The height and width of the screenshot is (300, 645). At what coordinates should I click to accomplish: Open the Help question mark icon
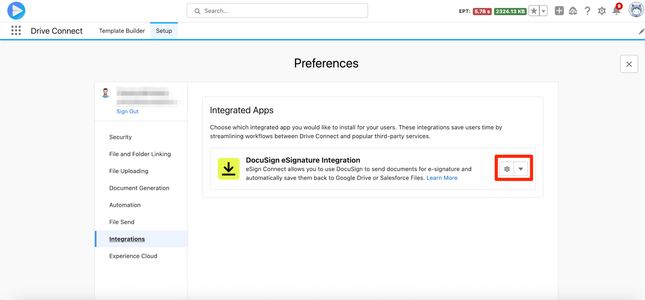587,11
